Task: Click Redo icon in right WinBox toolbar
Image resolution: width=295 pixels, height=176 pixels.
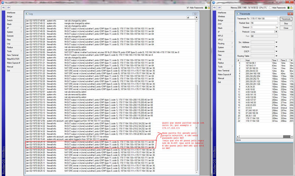Action: click(x=219, y=7)
